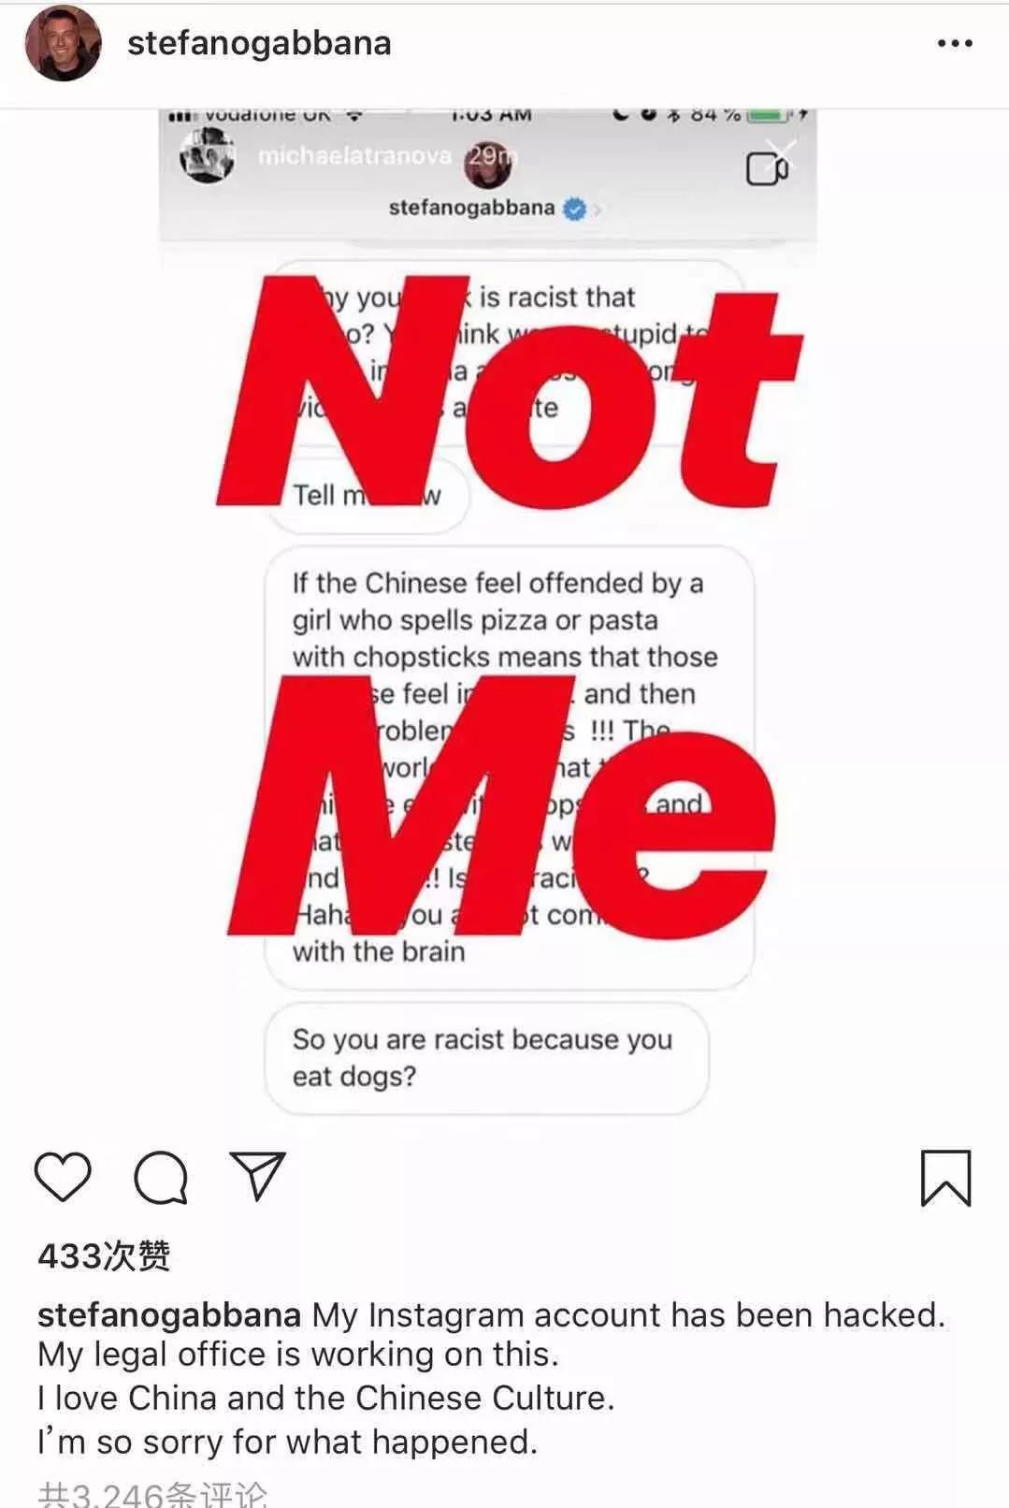The width and height of the screenshot is (1009, 1508).
Task: Open the 433 likes count
Action: pos(104,1255)
